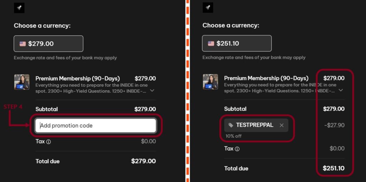Click the 10% off label under the promo code

coord(233,136)
